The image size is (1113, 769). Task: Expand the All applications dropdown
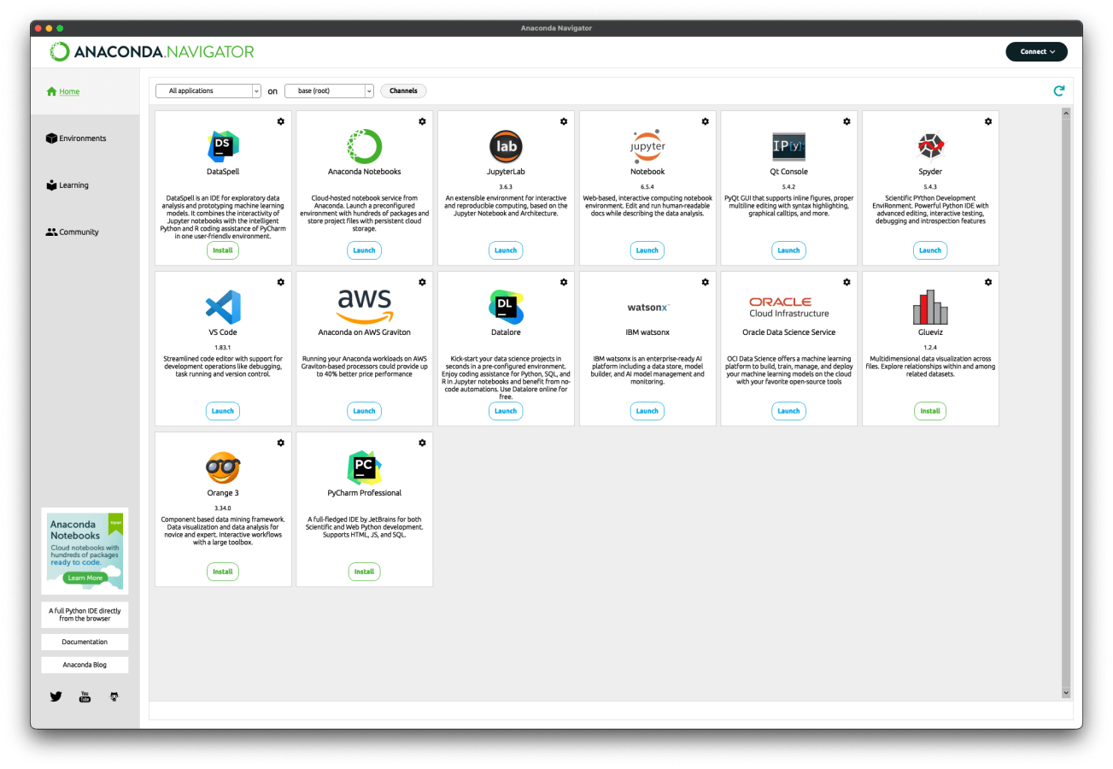coord(208,91)
